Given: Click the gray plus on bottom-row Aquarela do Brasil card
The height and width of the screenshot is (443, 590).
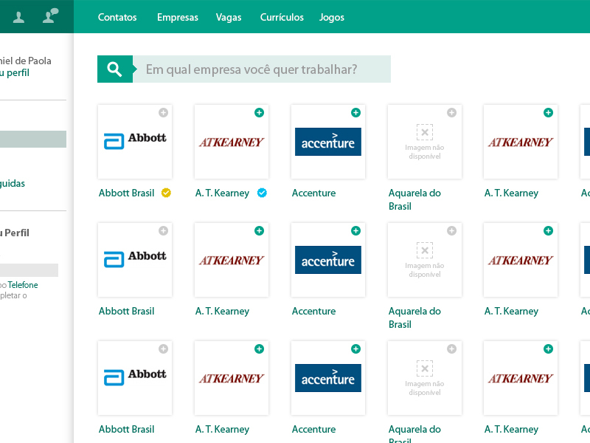Looking at the screenshot, I should point(451,349).
